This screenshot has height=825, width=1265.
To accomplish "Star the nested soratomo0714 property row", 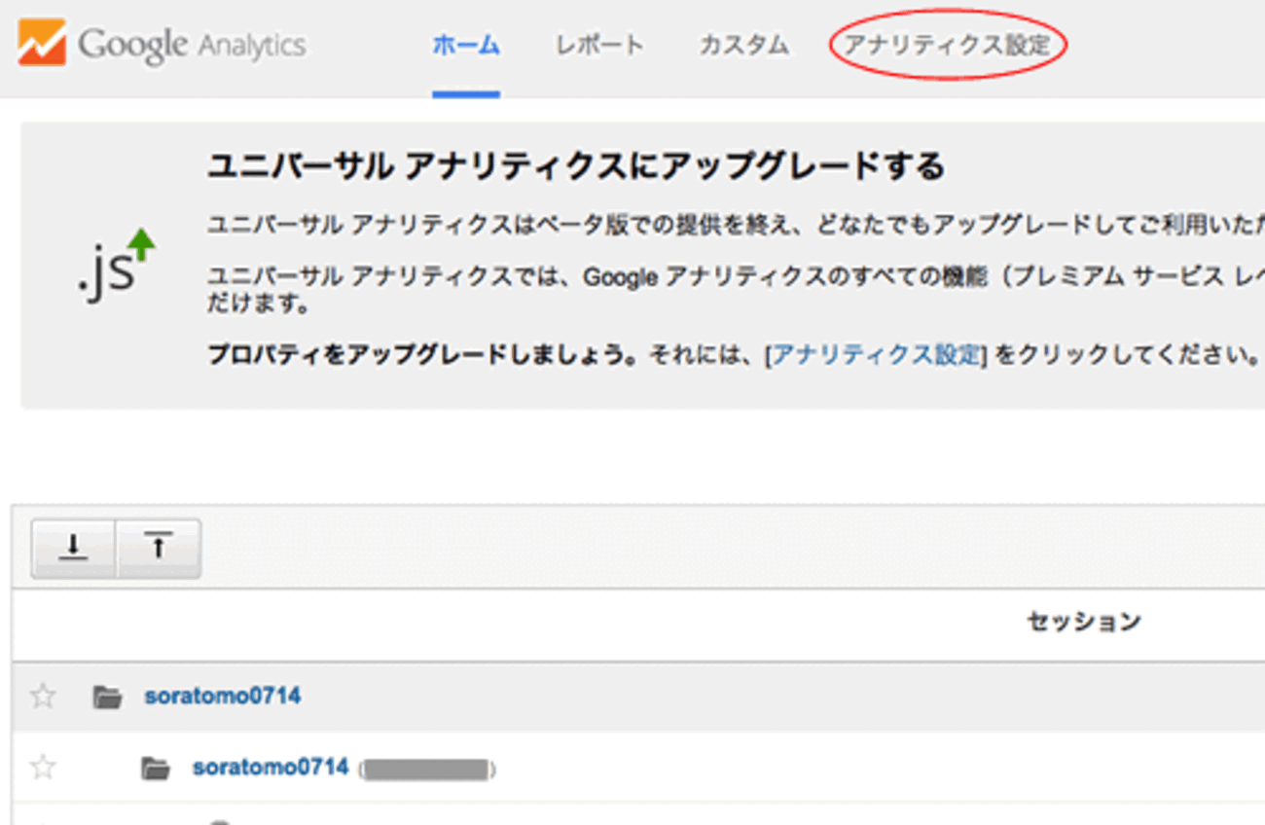I will click(x=43, y=768).
